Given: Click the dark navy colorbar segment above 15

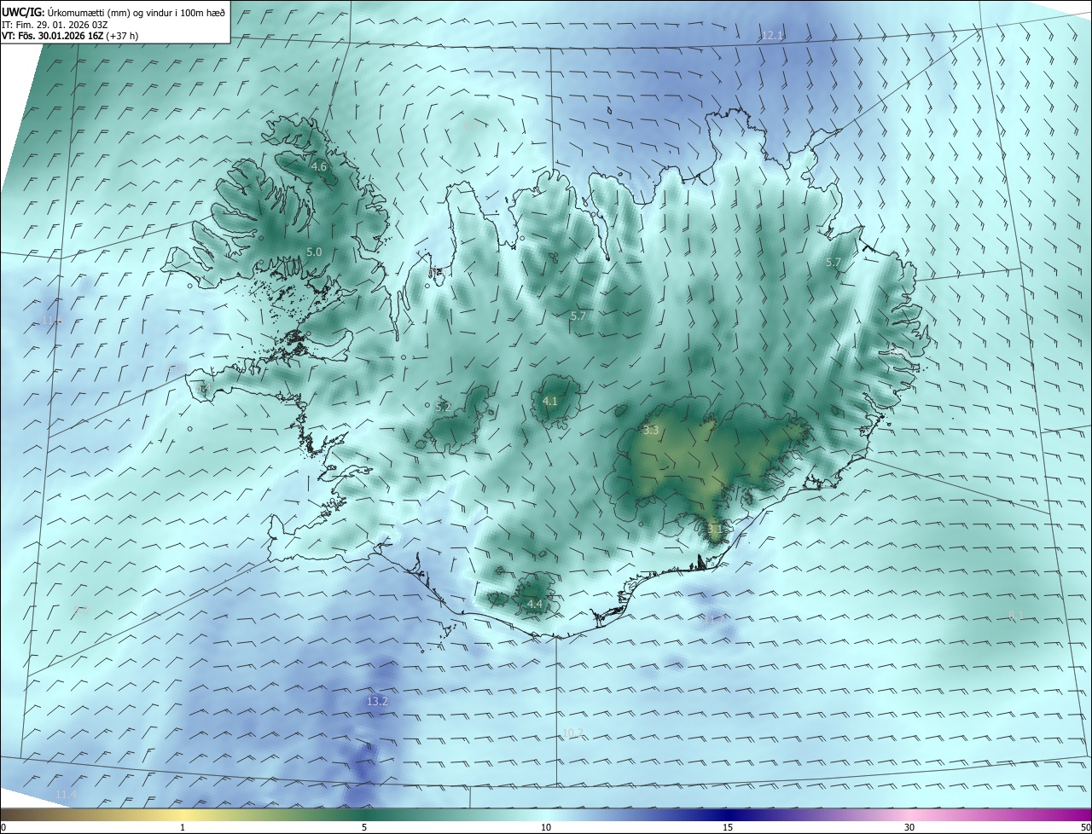Looking at the screenshot, I should (x=728, y=814).
